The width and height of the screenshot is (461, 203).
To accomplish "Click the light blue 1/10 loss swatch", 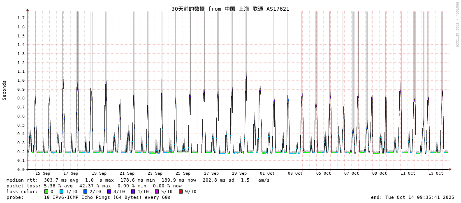I will click(x=61, y=191).
